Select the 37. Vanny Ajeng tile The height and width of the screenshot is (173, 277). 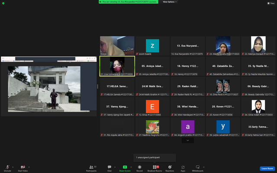[117, 107]
